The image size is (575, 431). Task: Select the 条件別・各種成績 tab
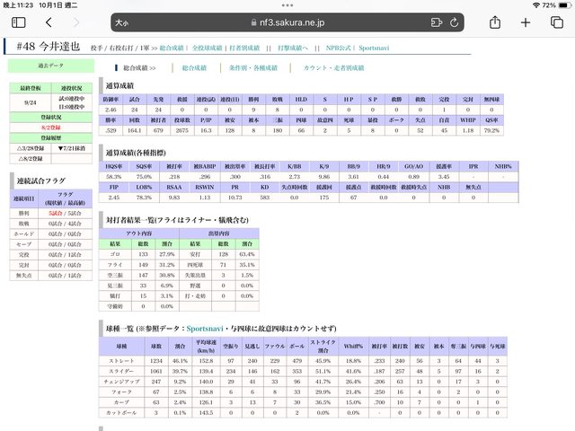pos(252,67)
